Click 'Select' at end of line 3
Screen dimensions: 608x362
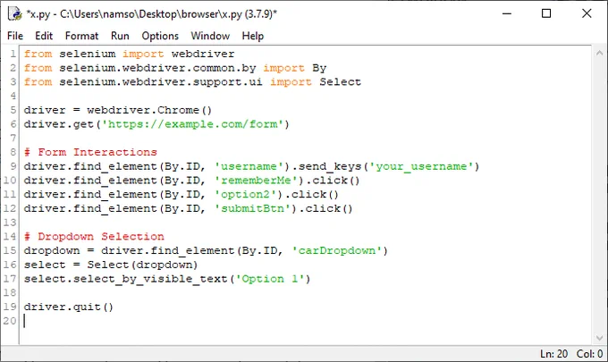[x=340, y=82]
